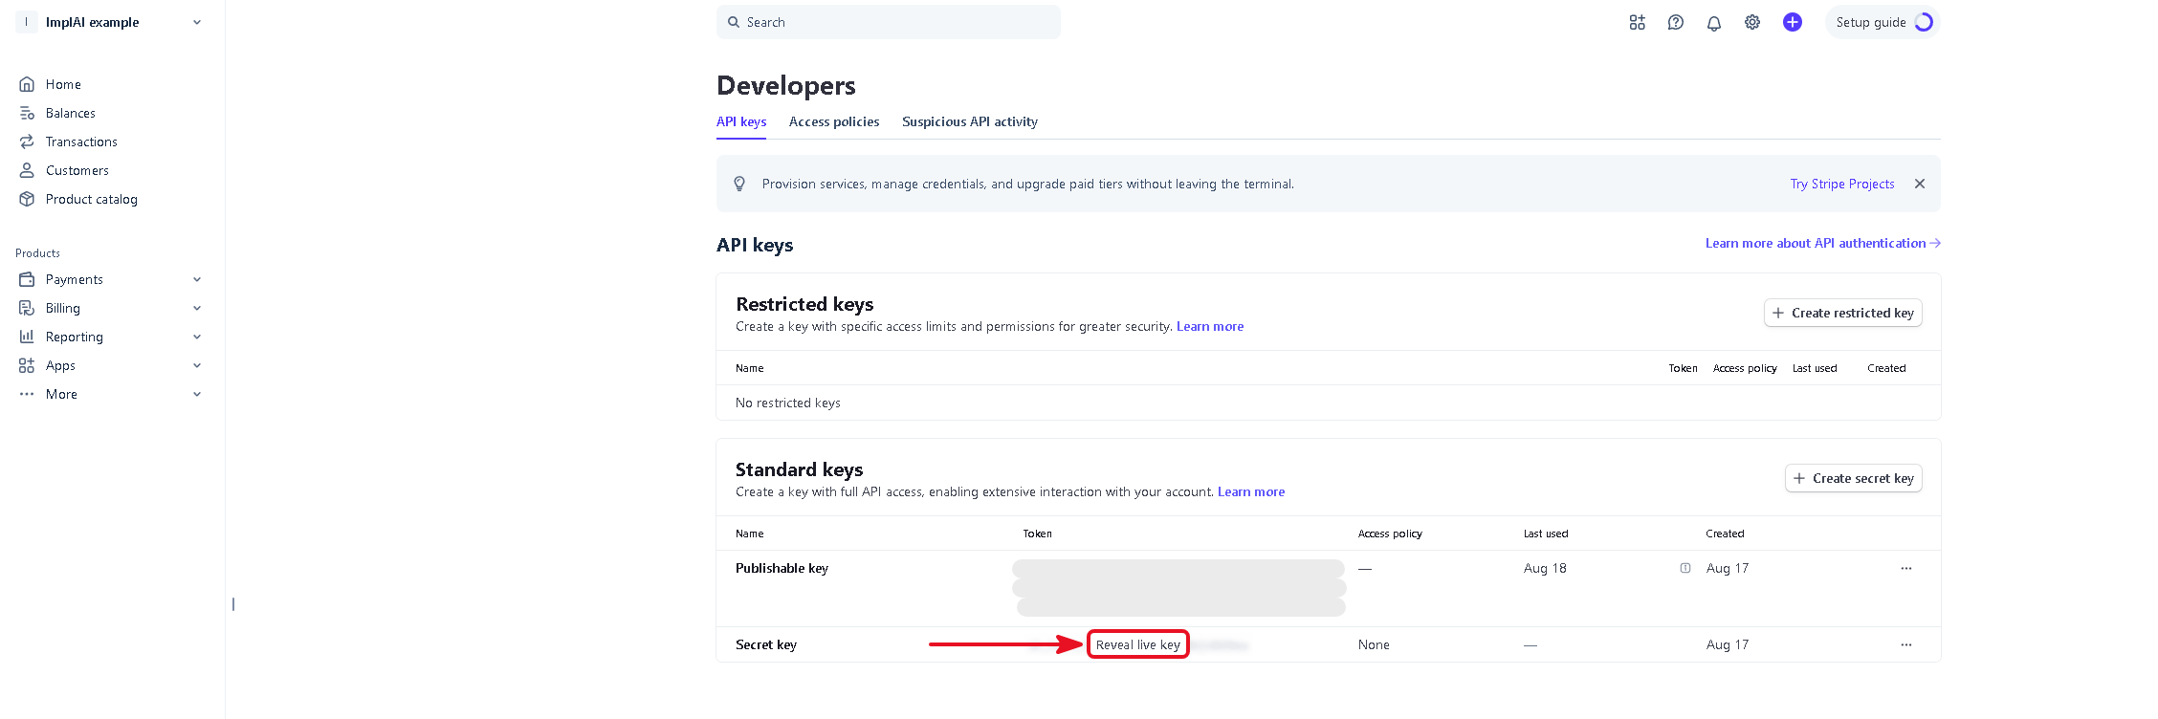Click the Publishable key name

[x=782, y=568]
